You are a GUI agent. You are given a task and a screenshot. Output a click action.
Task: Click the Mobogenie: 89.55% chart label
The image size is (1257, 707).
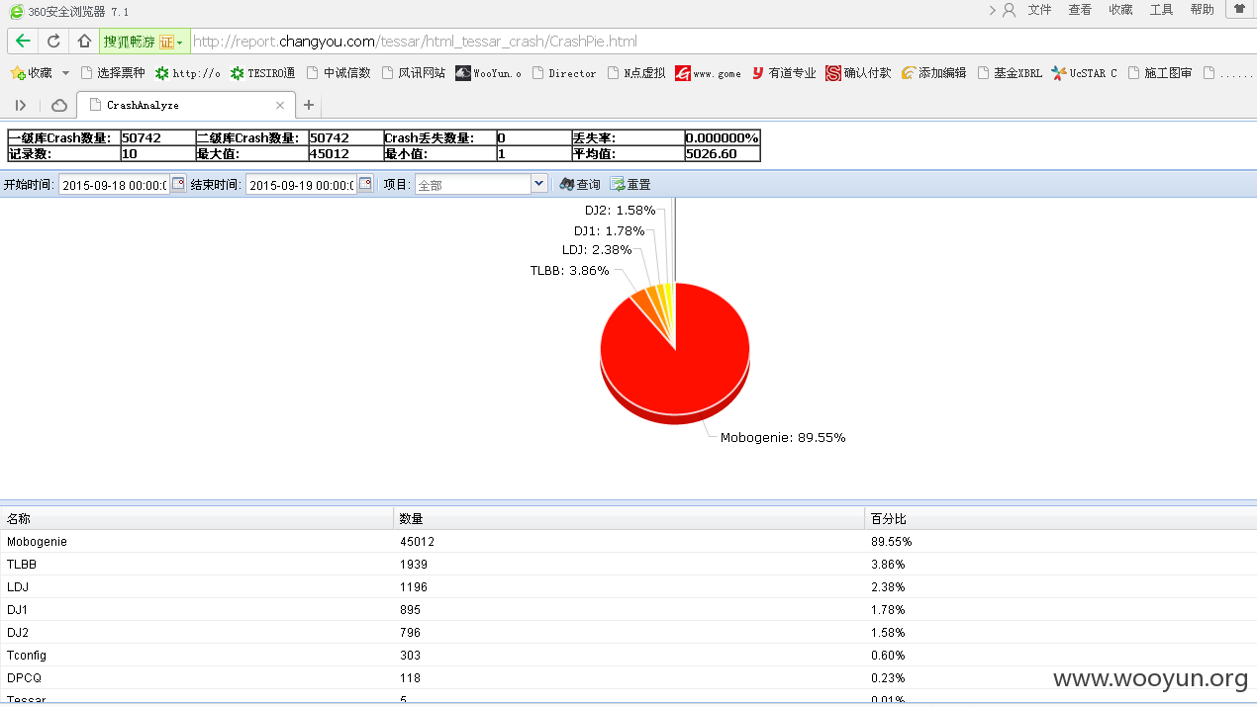coord(783,437)
